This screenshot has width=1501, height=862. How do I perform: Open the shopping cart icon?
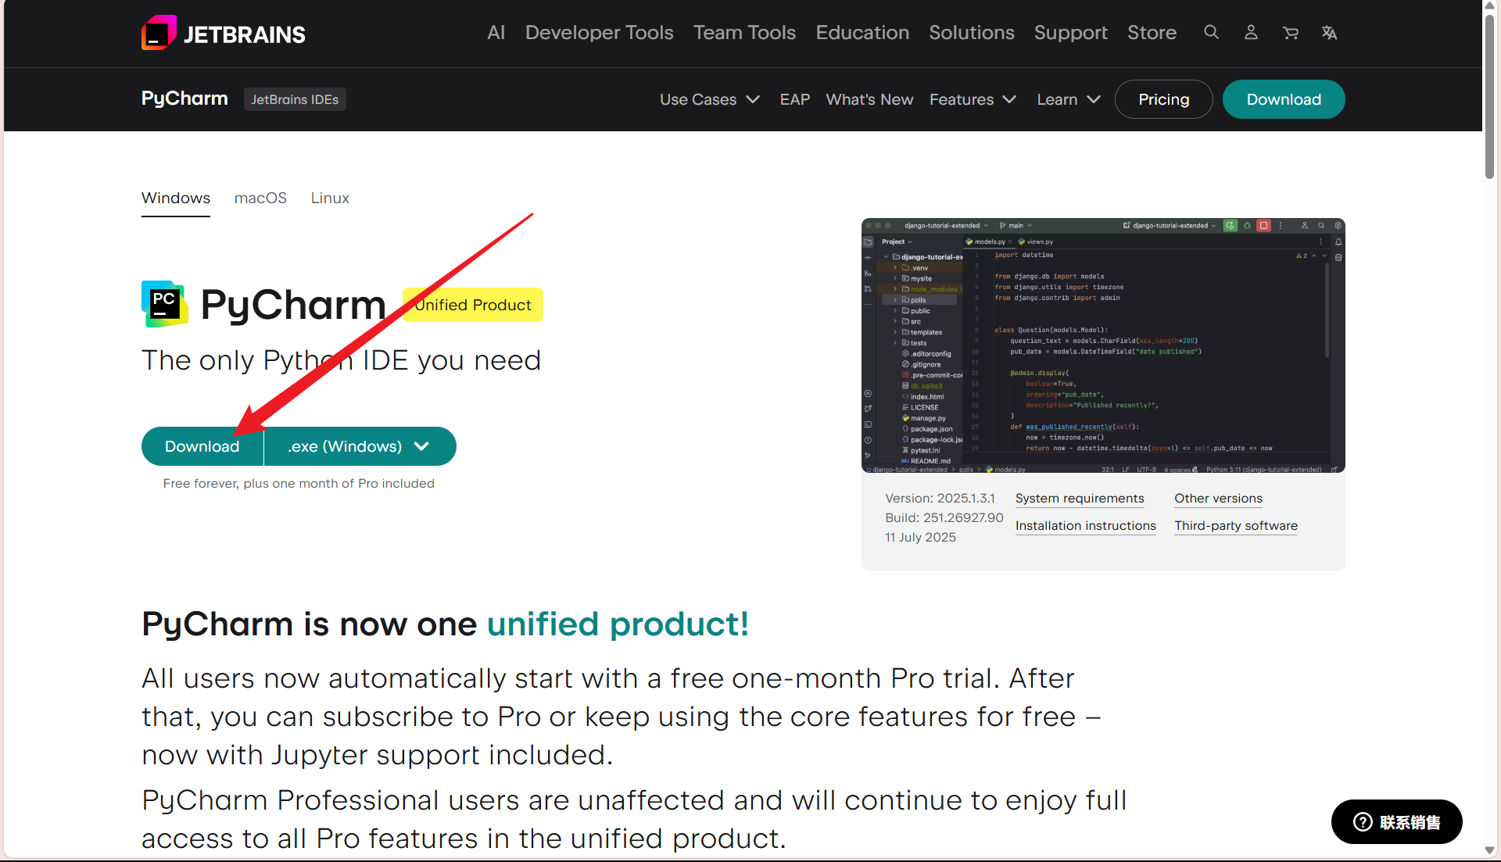(1290, 32)
